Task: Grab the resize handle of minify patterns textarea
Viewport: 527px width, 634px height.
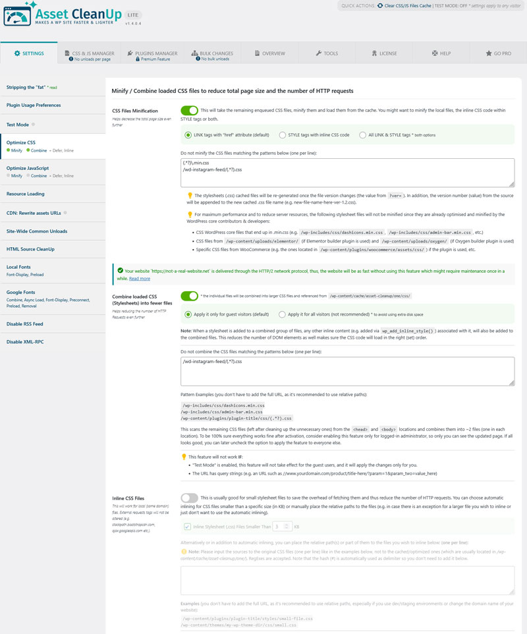Action: coord(512,185)
